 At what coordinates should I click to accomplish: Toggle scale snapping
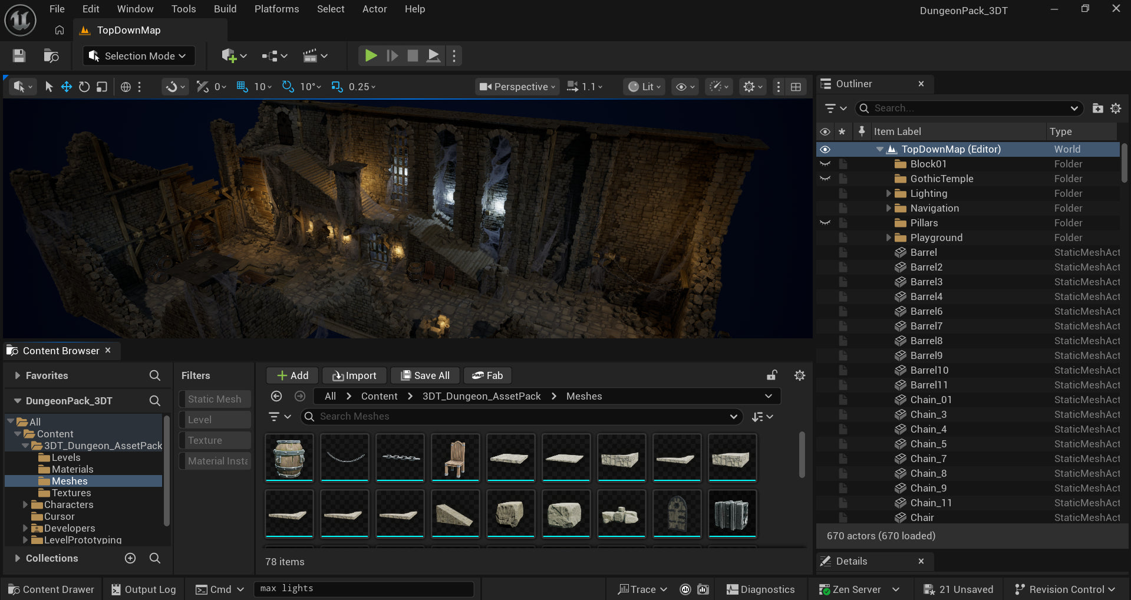coord(337,87)
